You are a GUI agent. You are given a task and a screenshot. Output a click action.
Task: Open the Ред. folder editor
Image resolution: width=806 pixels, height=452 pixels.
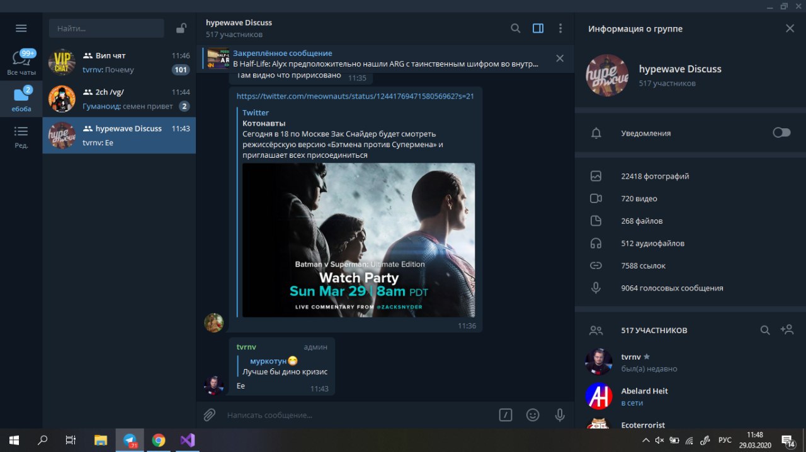(x=21, y=136)
